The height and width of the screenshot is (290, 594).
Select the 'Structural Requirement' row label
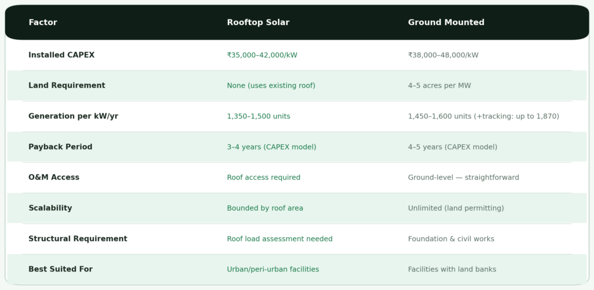tap(78, 239)
